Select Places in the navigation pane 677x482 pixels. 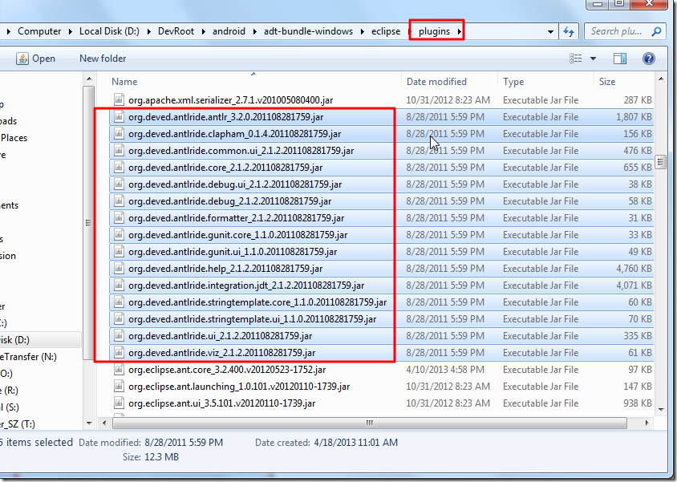tap(14, 138)
